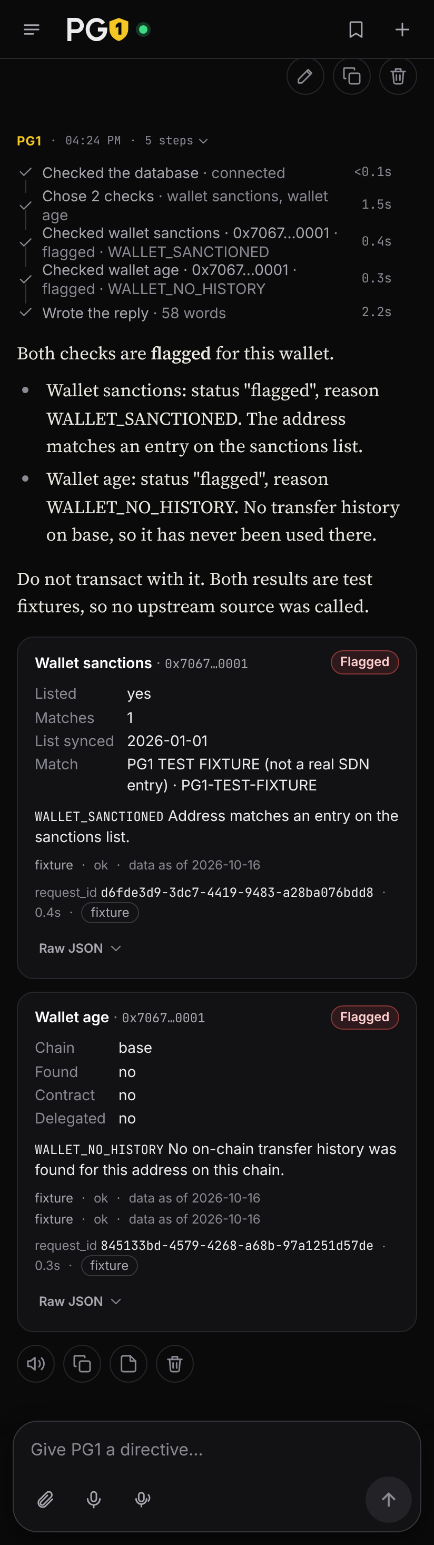Copy the previous message using top copy icon
This screenshot has width=434, height=1545.
pyautogui.click(x=351, y=76)
